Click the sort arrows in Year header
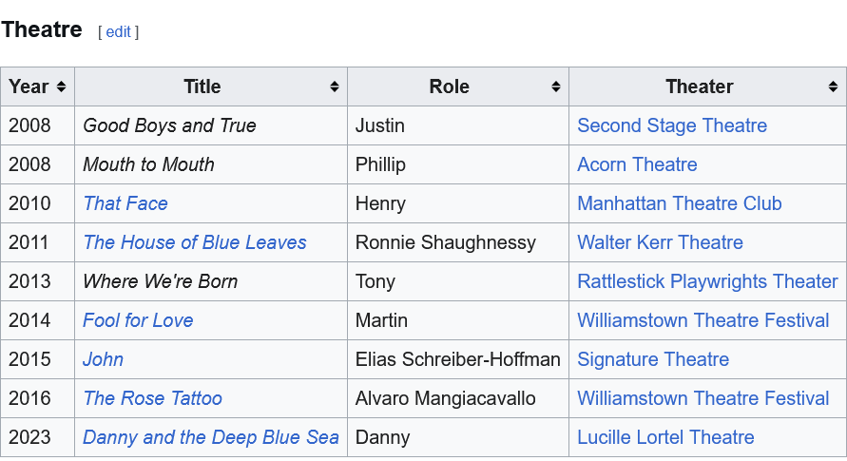Screen dimensions: 847x461 click(62, 86)
